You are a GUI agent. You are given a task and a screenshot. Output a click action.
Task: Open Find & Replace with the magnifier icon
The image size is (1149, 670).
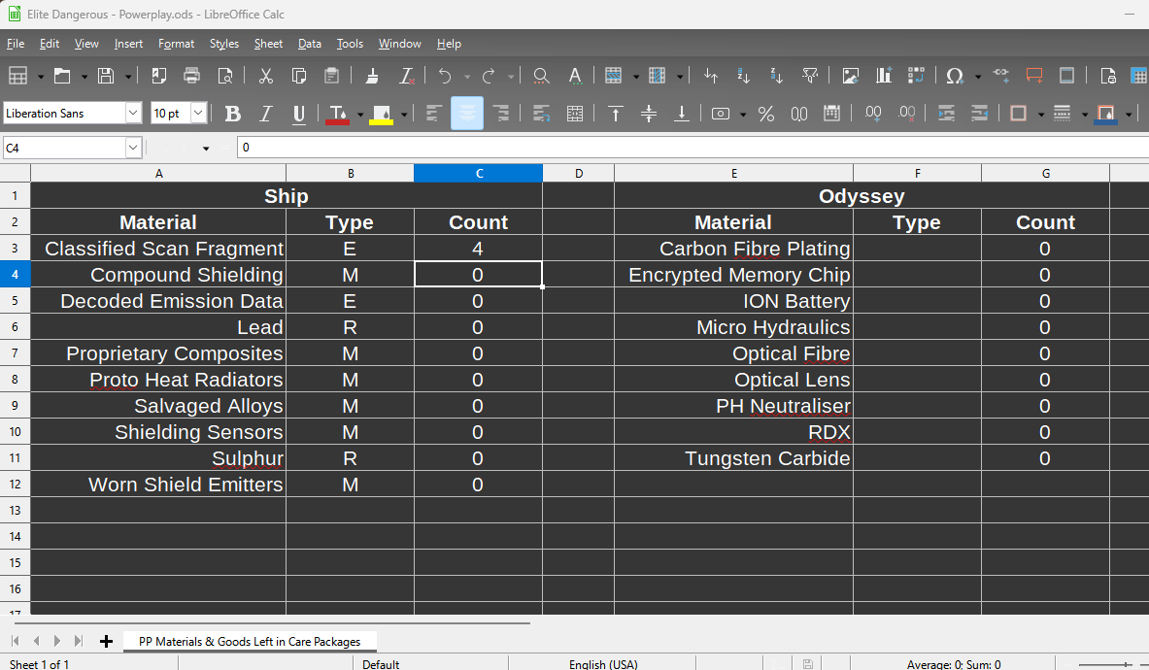pos(542,76)
